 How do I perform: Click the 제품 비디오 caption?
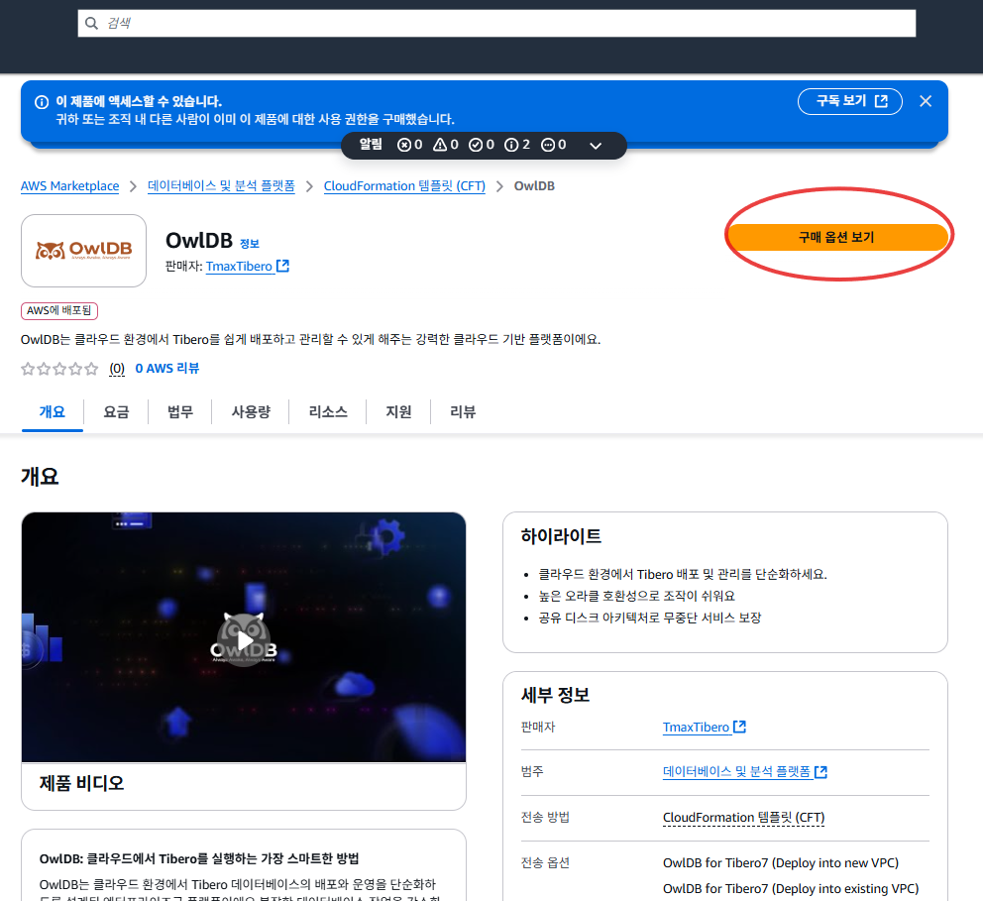click(81, 783)
